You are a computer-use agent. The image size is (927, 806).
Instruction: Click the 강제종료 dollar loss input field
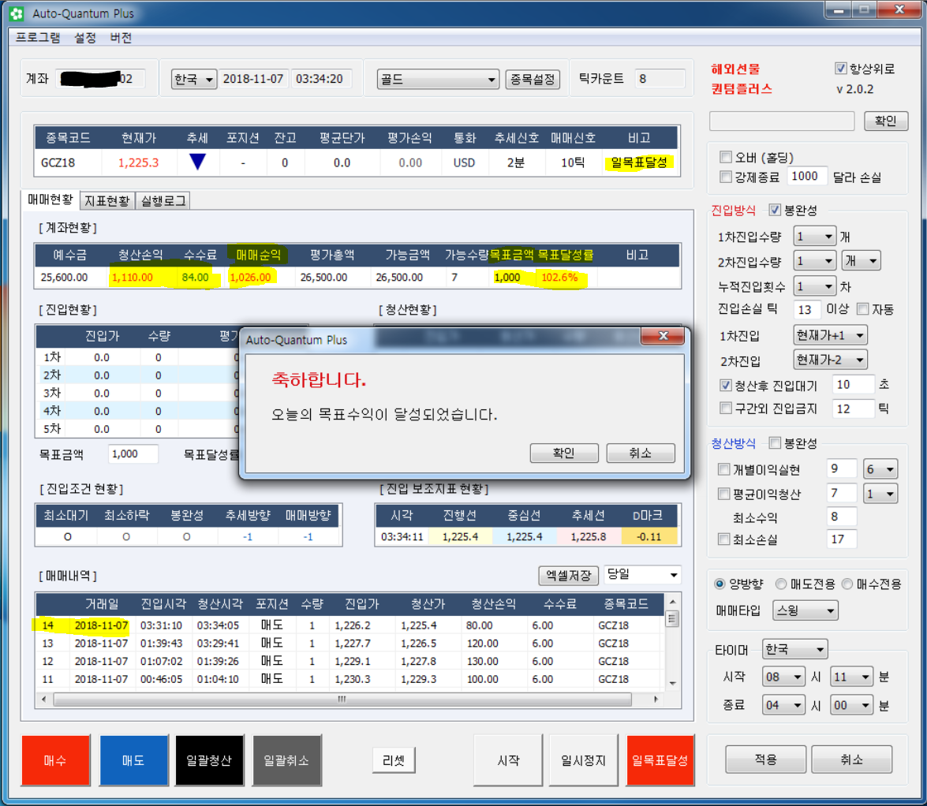(x=807, y=176)
